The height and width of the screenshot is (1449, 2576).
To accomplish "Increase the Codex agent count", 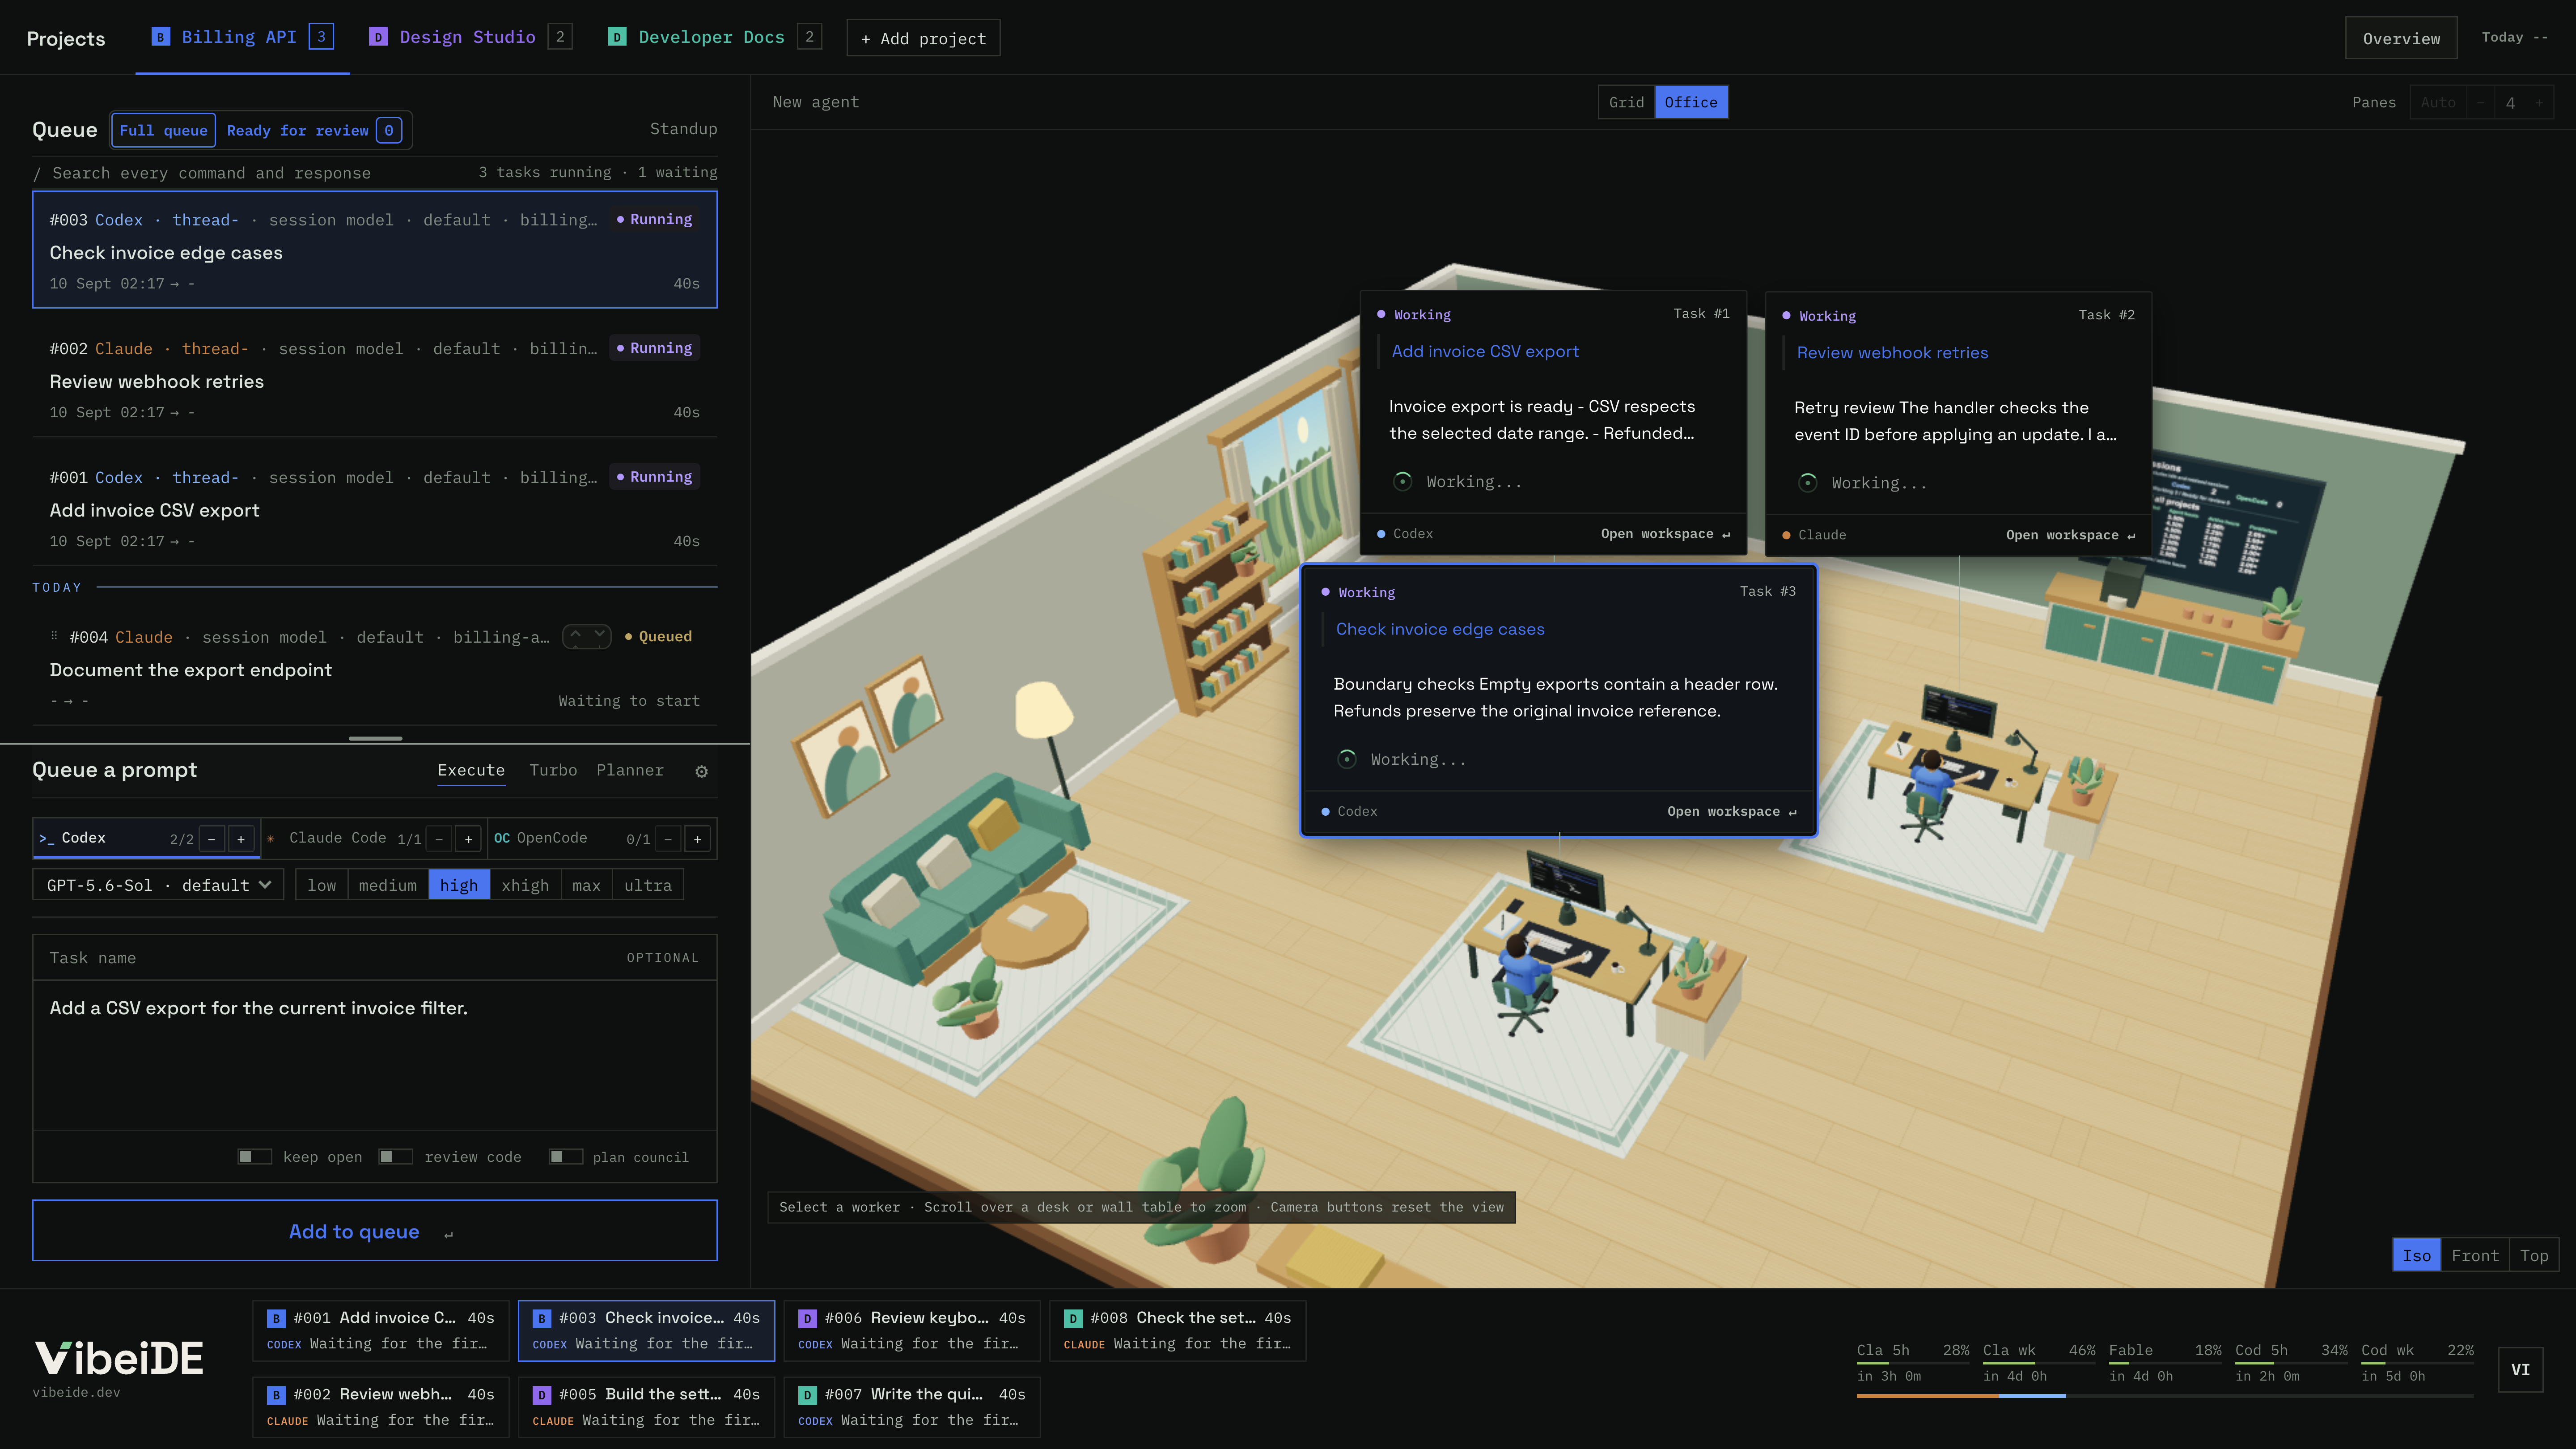I will (241, 839).
